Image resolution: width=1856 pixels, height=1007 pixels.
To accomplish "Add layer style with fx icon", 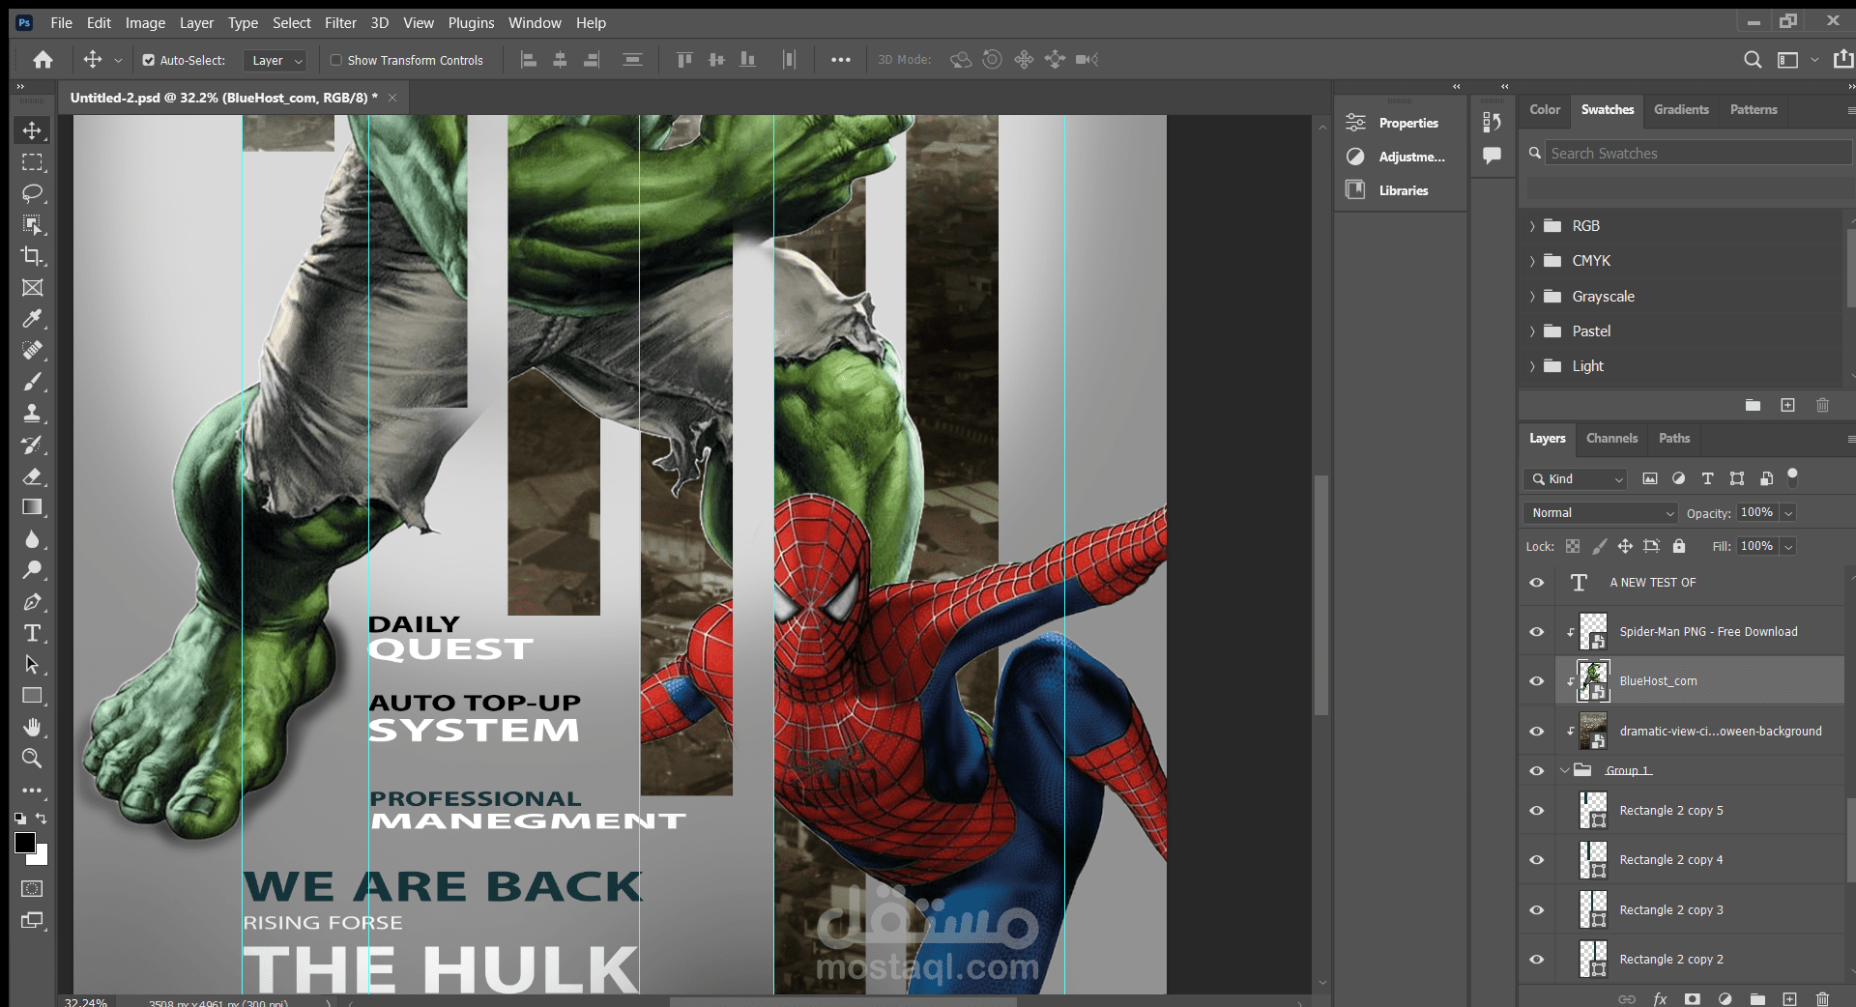I will pos(1660,998).
